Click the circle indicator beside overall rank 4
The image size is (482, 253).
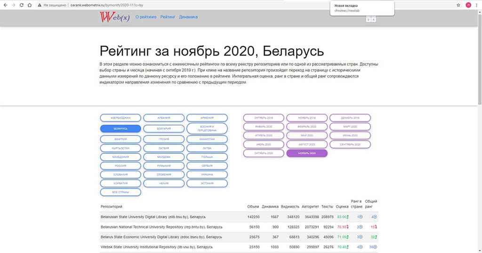tap(375, 217)
